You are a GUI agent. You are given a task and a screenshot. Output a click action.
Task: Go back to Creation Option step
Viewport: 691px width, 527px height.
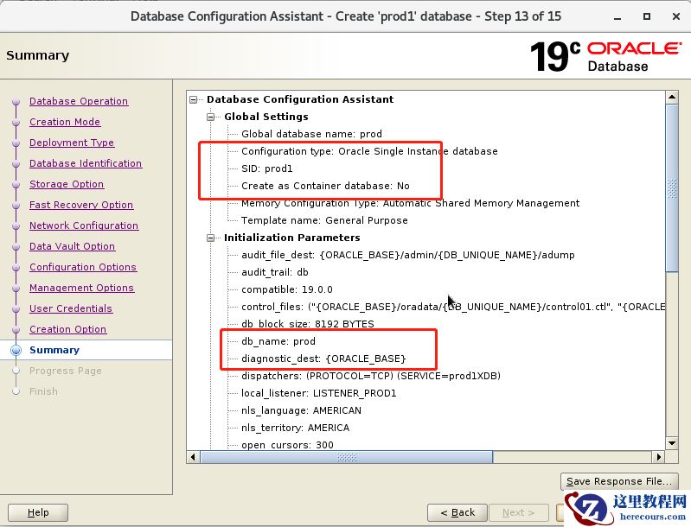(x=67, y=329)
